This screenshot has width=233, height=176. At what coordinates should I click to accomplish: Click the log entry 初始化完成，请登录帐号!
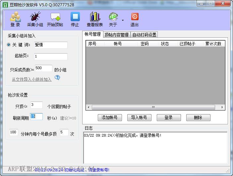(123, 135)
